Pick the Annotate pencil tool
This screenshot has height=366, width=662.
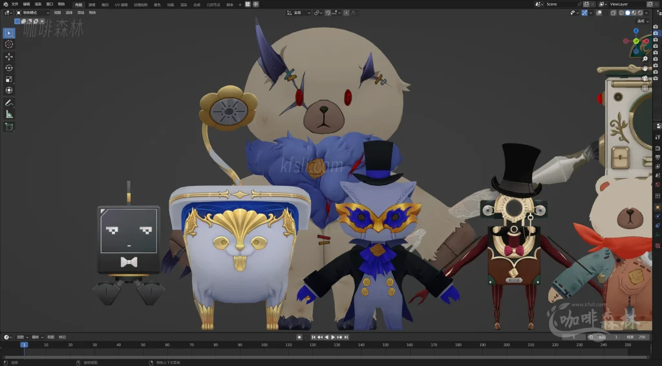[9, 103]
